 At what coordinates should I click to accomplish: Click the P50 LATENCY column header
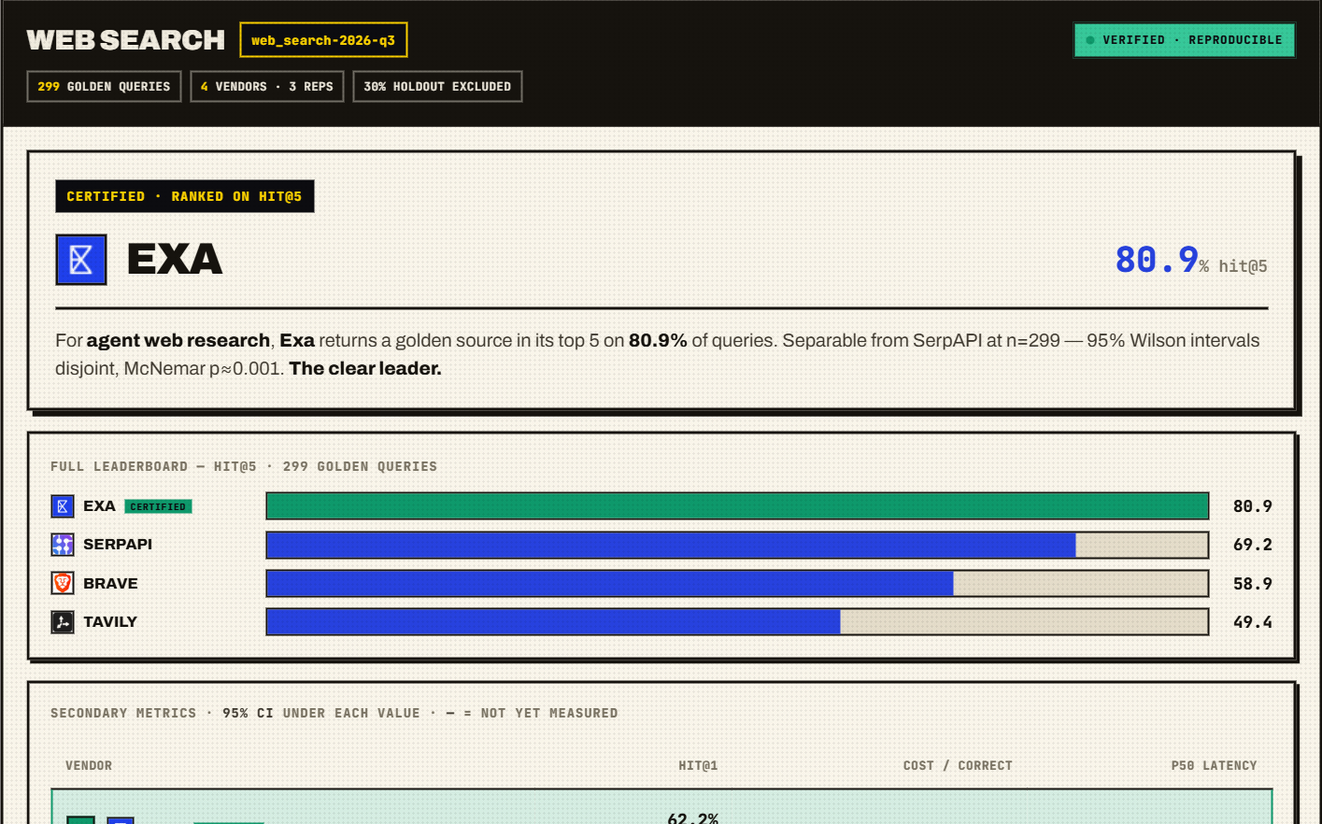coord(1214,765)
